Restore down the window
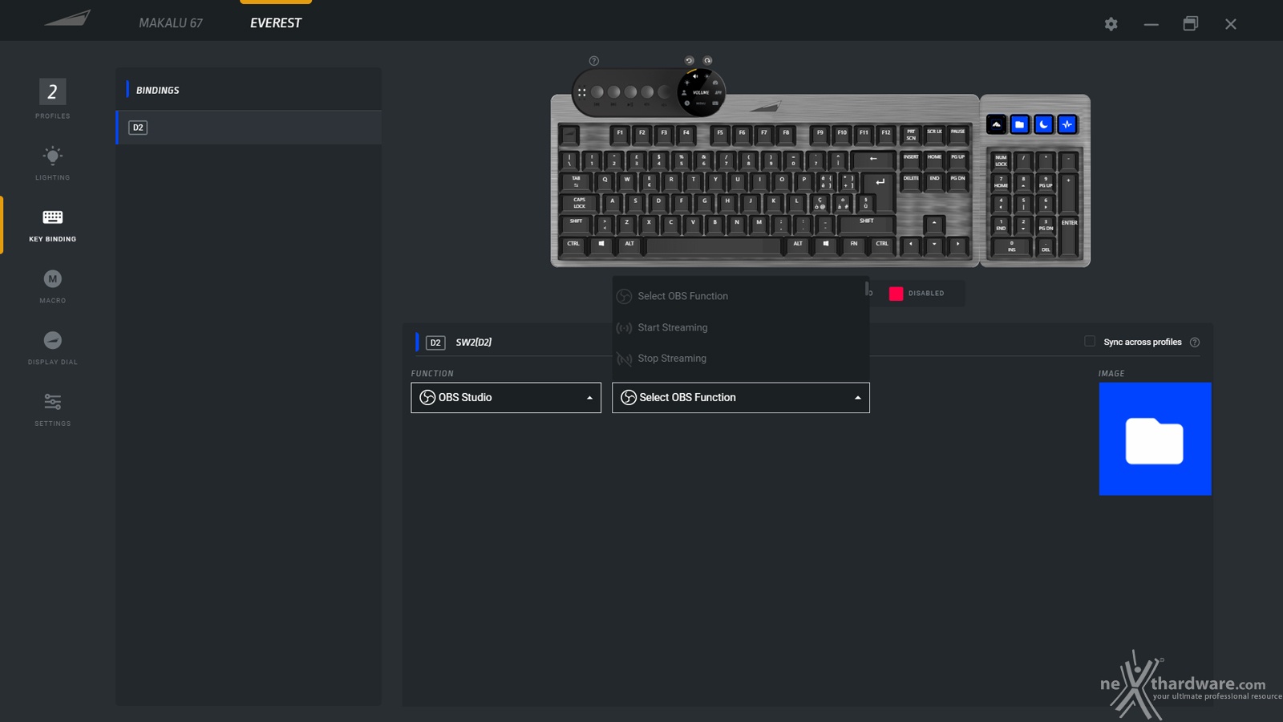Screen dimensions: 1283x722 pos(1191,24)
